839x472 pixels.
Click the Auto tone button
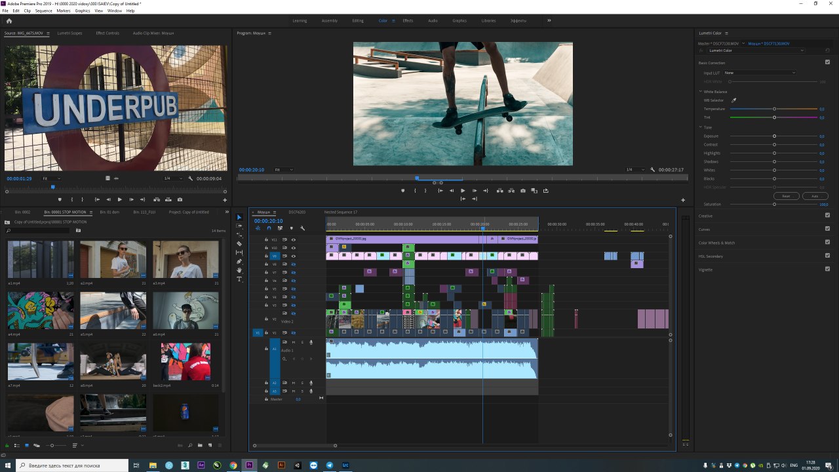click(x=815, y=196)
